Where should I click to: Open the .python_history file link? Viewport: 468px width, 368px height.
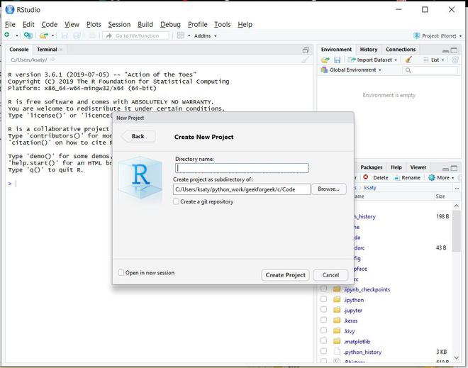362,352
